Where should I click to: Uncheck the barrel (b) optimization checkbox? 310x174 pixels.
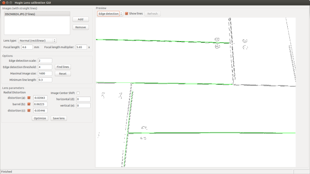pyautogui.click(x=29, y=104)
